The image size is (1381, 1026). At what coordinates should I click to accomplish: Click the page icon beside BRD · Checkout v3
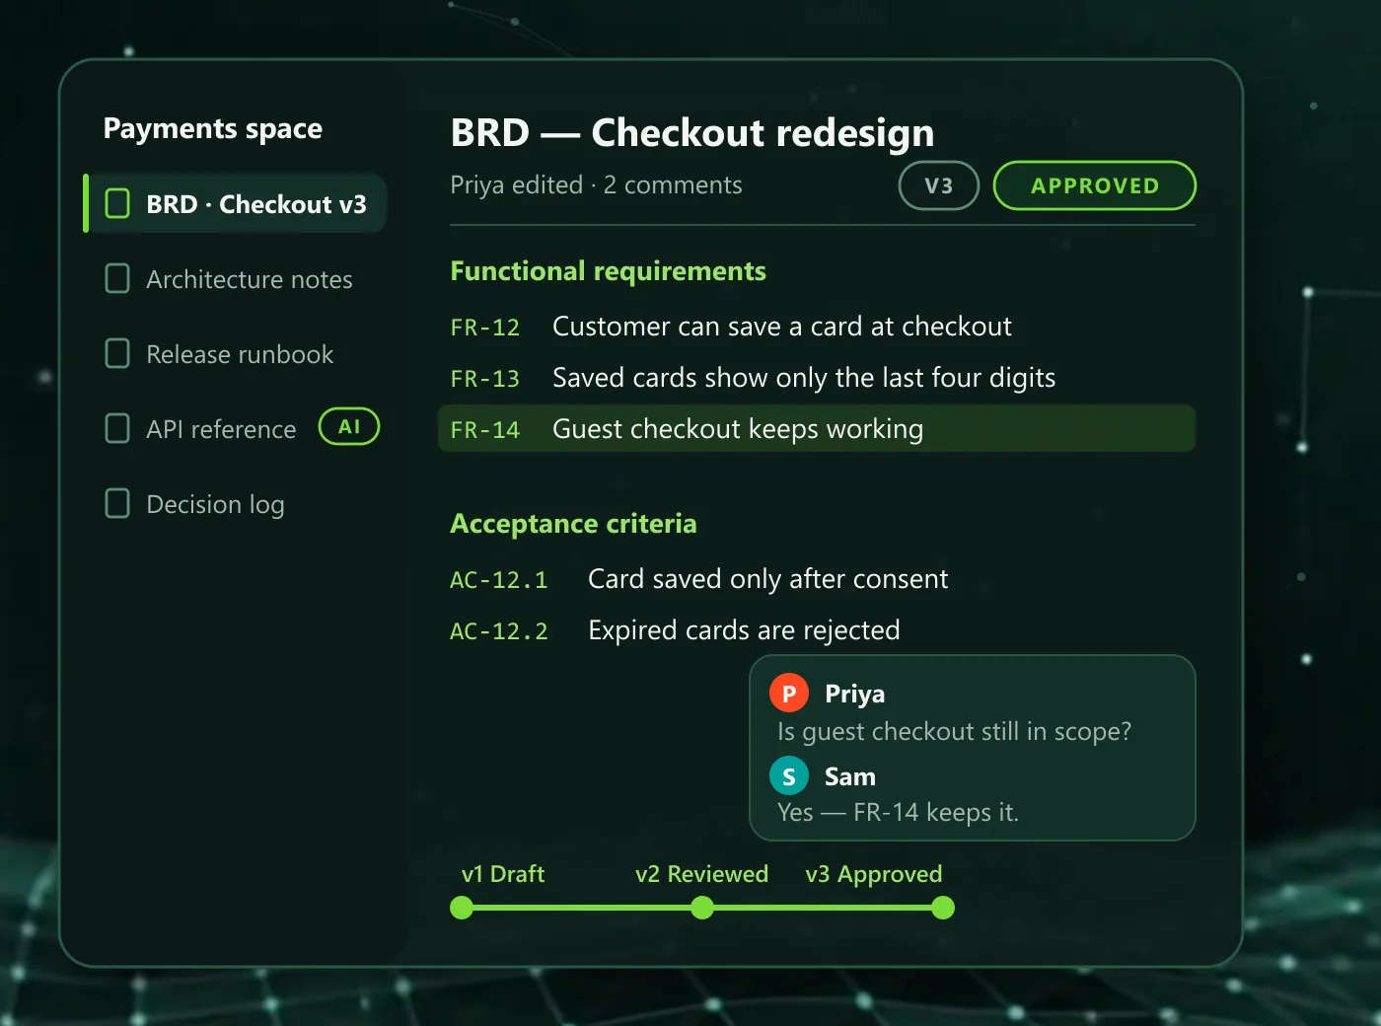(x=117, y=203)
